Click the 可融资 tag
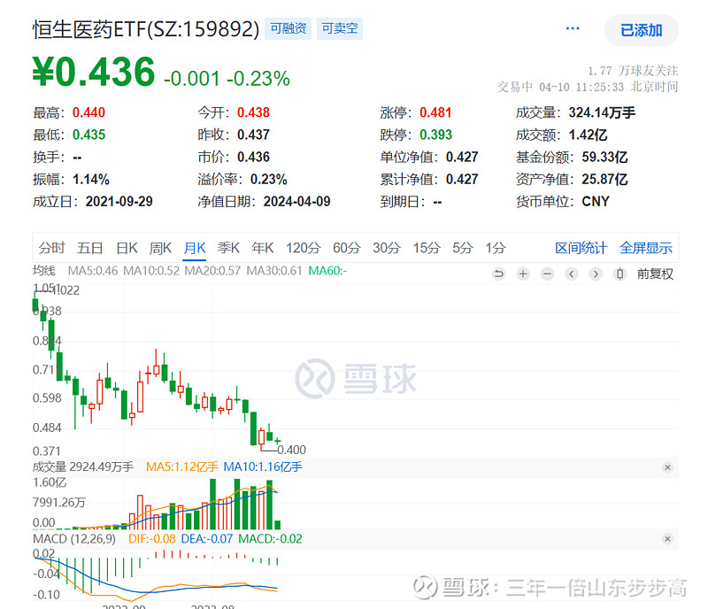This screenshot has width=708, height=609. pos(289,28)
